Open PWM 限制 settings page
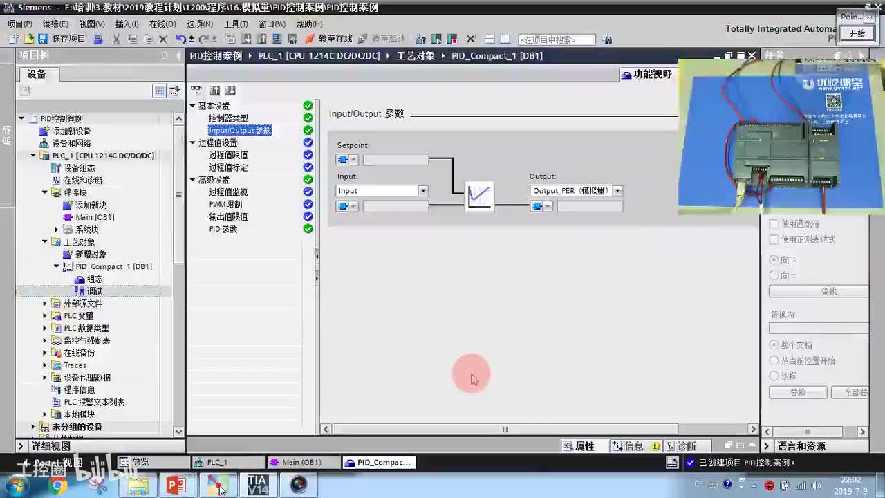Viewport: 885px width, 498px height. click(x=225, y=204)
